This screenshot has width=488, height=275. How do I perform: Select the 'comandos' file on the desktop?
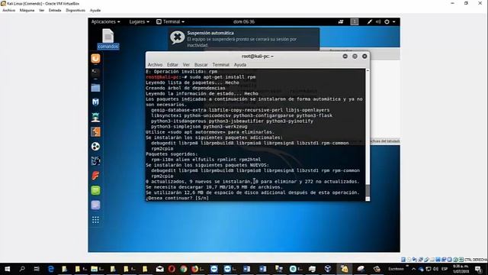(x=108, y=39)
